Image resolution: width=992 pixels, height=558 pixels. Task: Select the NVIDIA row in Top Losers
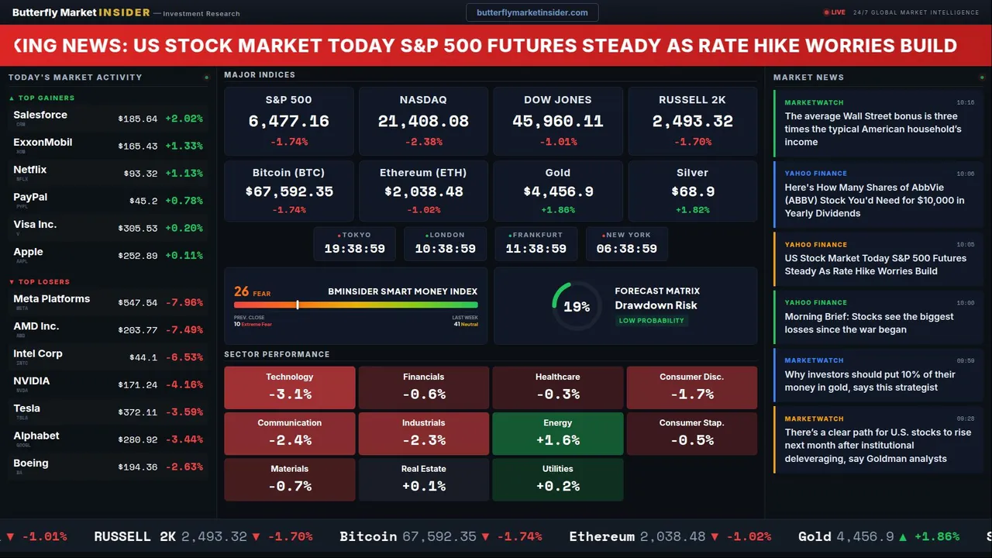tap(108, 384)
